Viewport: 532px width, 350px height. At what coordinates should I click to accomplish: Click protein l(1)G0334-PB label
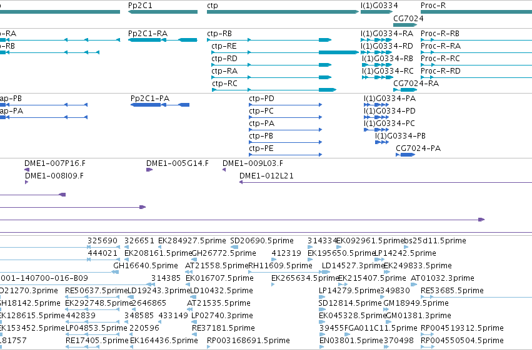point(400,136)
